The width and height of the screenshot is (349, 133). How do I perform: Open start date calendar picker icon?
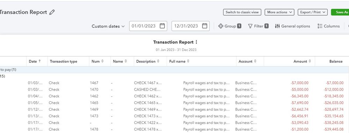(x=162, y=26)
